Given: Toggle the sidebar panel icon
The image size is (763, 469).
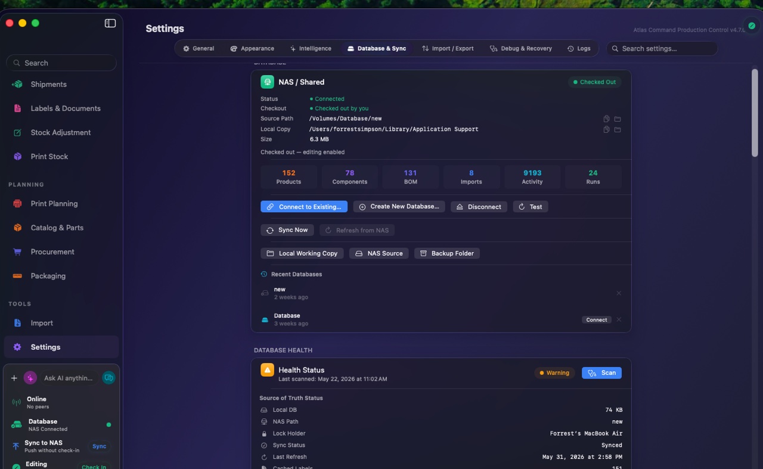Looking at the screenshot, I should pyautogui.click(x=110, y=23).
